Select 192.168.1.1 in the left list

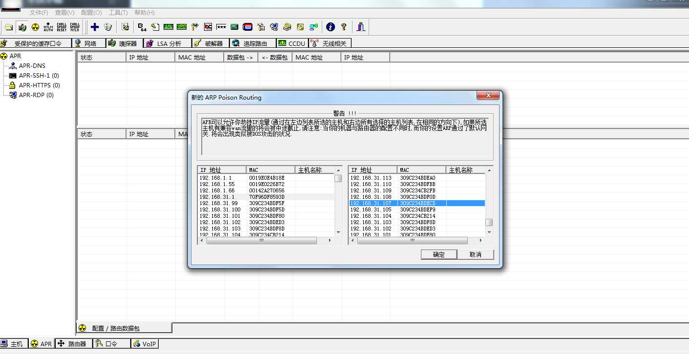tap(266, 178)
